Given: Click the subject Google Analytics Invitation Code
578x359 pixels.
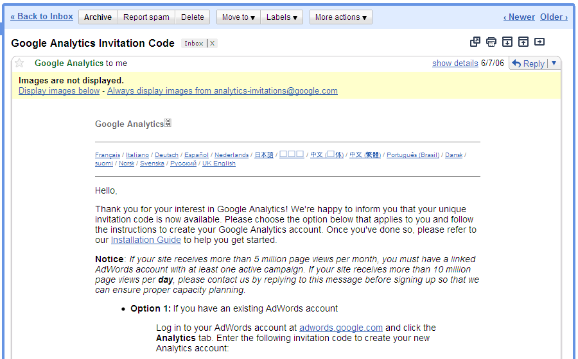Looking at the screenshot, I should pos(93,43).
